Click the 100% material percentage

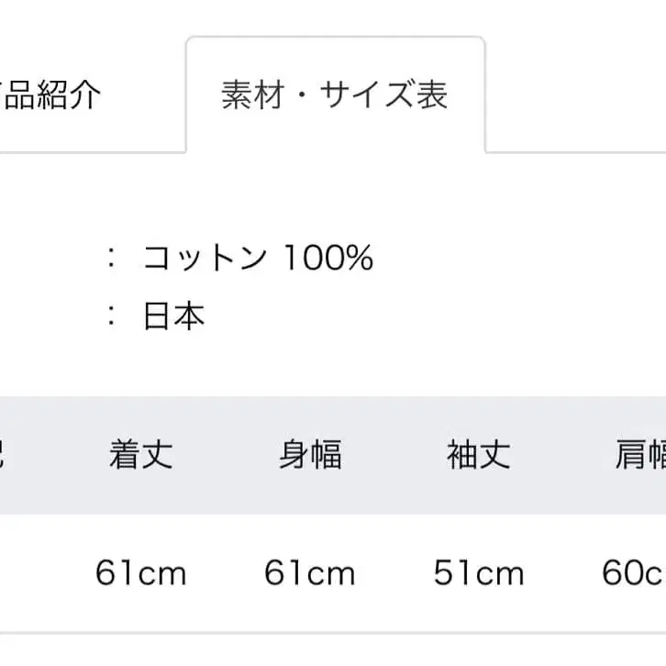327,259
